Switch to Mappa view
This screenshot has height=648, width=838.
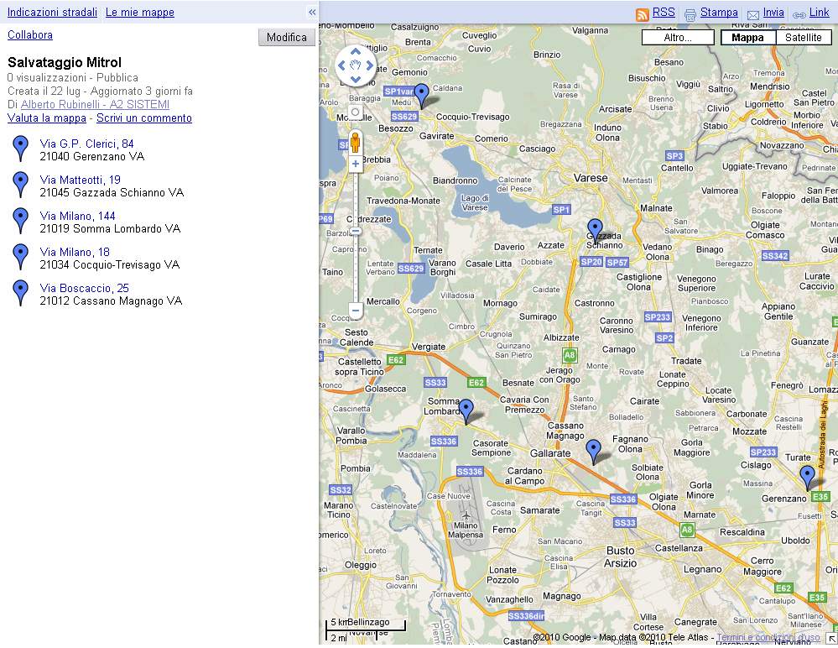747,38
